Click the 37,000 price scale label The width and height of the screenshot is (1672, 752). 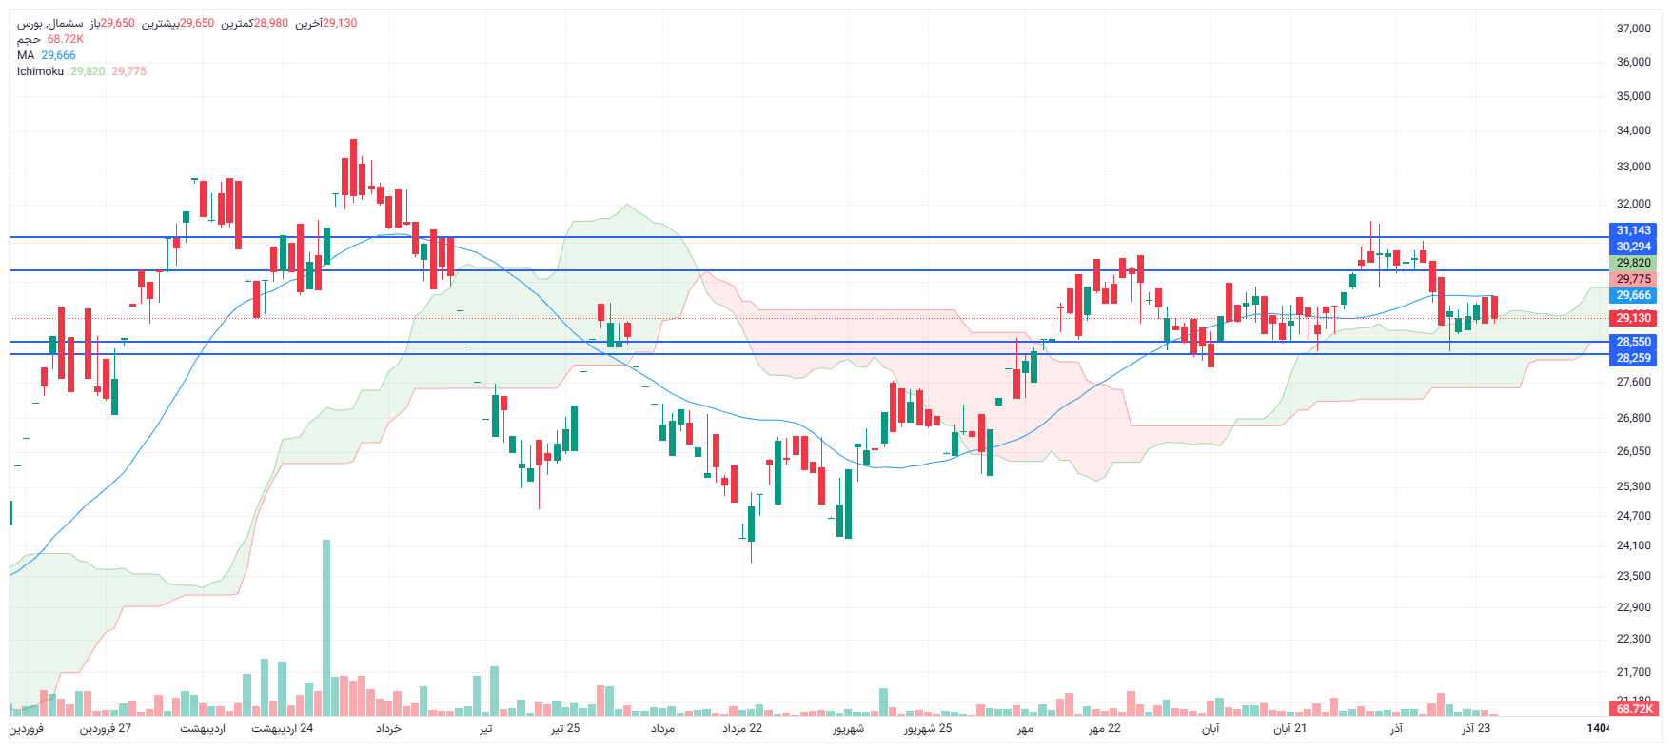(1633, 29)
